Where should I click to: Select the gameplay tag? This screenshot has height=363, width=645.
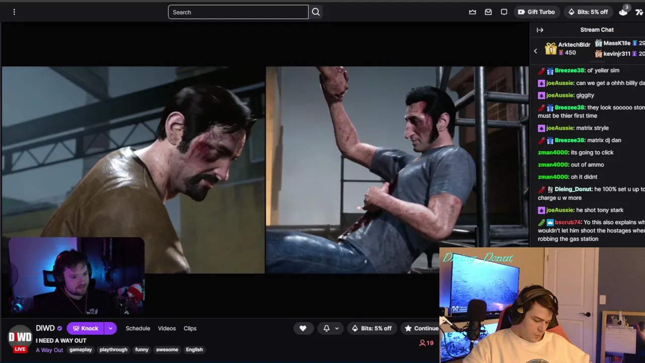coord(81,350)
